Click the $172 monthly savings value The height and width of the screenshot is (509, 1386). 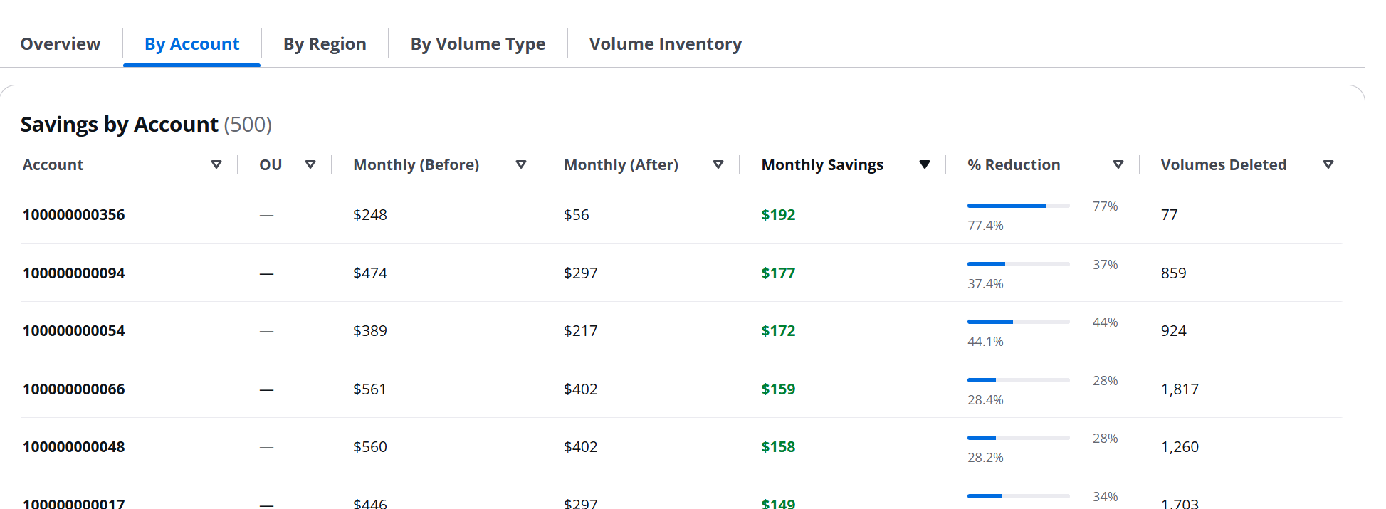778,330
